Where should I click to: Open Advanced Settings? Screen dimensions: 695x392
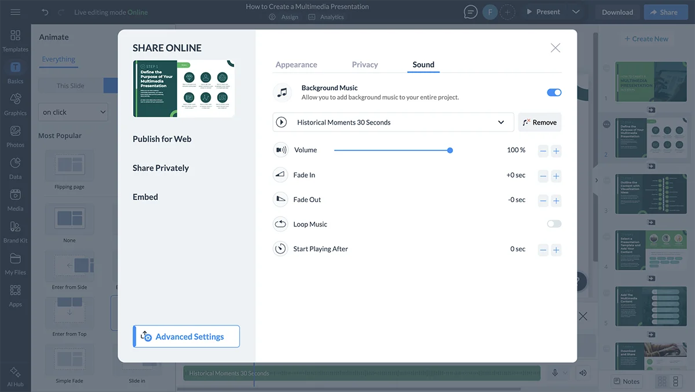tap(186, 336)
